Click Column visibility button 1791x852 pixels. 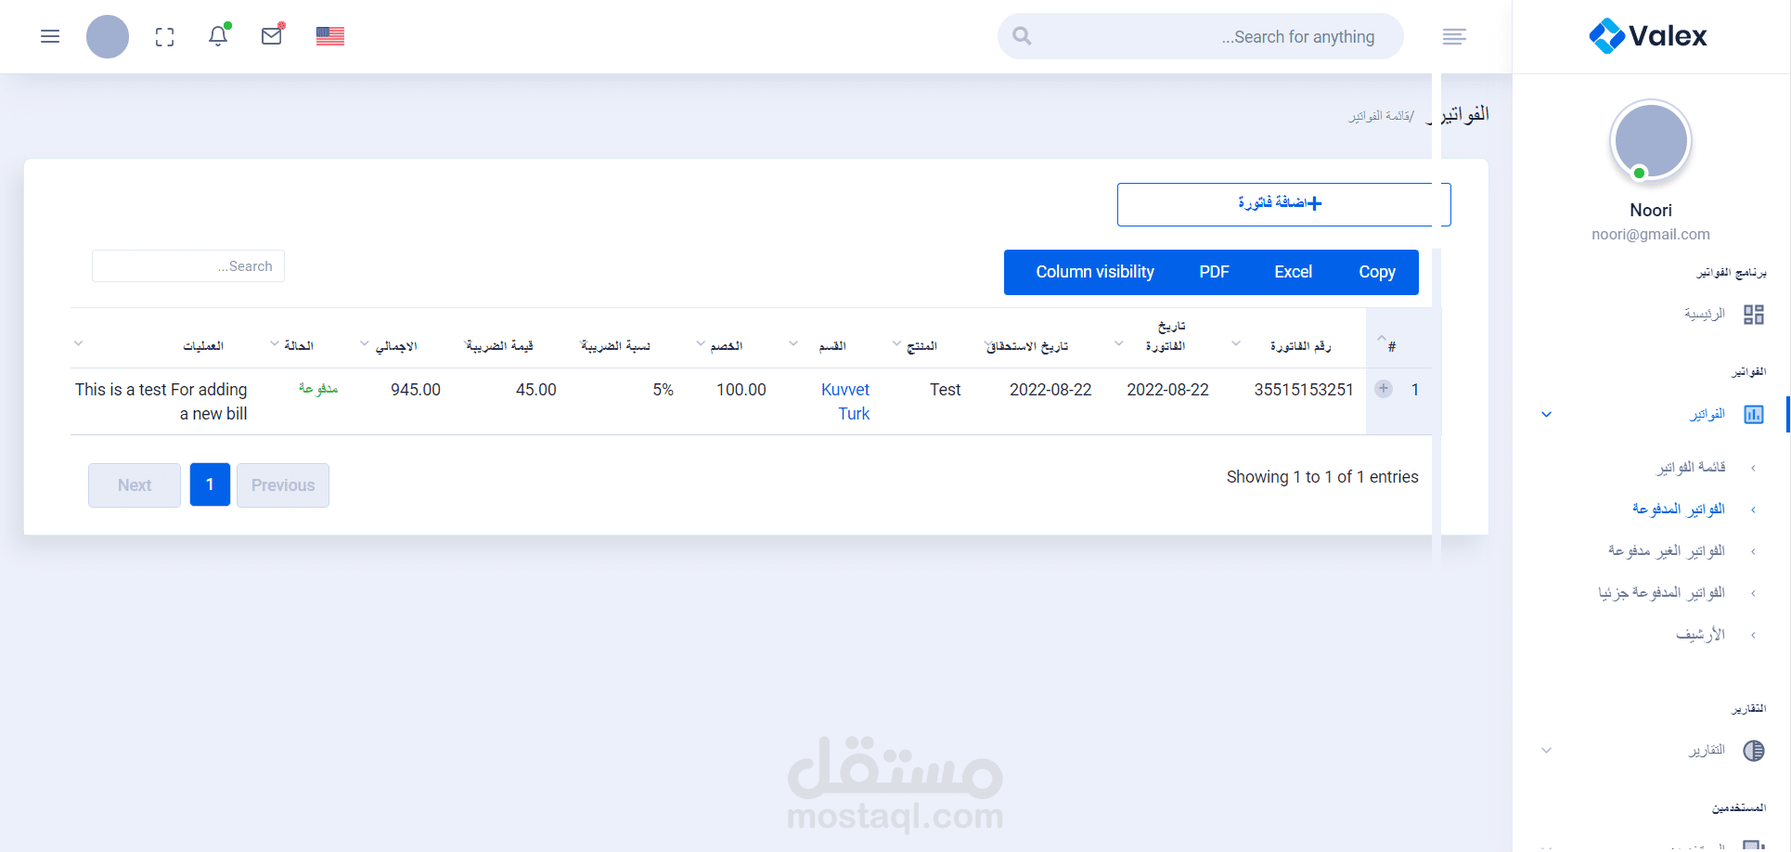point(1094,272)
